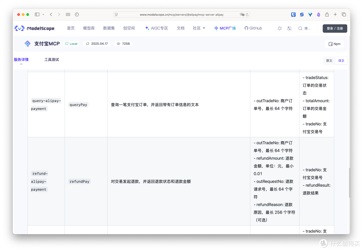Open AIGC专区 navigation item
Screen dimensions: 363x251
157,28
